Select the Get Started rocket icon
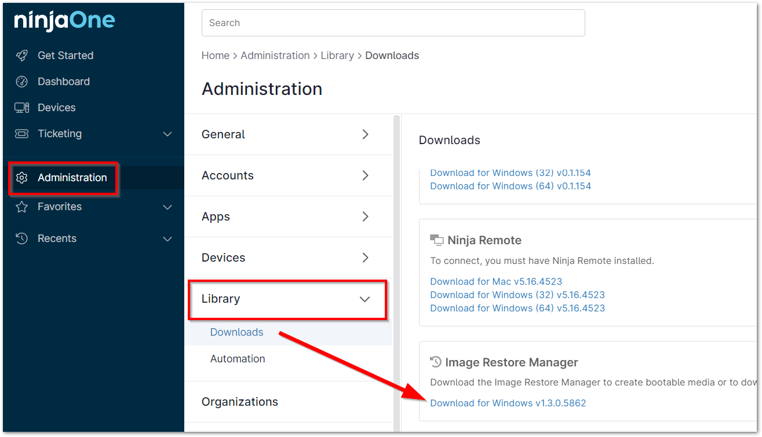Viewport: 762px width, 437px height. click(22, 55)
